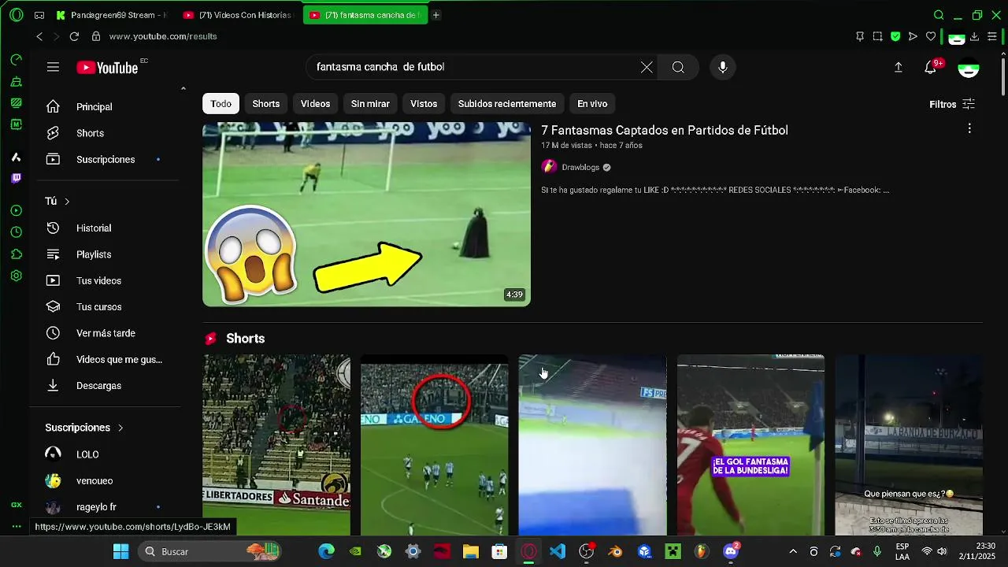
Task: Open the search tabs icon in title bar
Action: pos(939,15)
